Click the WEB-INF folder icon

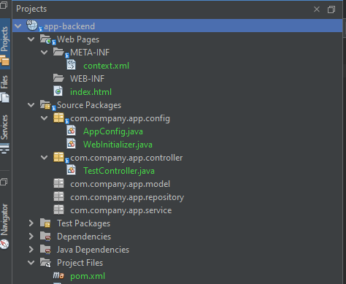click(x=58, y=78)
